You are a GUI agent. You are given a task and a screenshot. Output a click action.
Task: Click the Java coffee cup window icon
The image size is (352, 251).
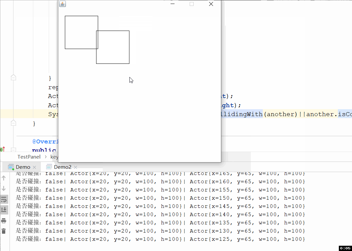pos(63,4)
